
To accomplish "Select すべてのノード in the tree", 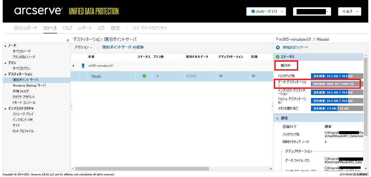I will pyautogui.click(x=22, y=51).
